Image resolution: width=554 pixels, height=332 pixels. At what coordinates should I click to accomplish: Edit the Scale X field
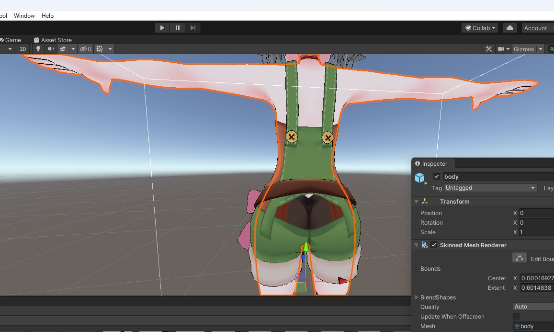tap(536, 232)
